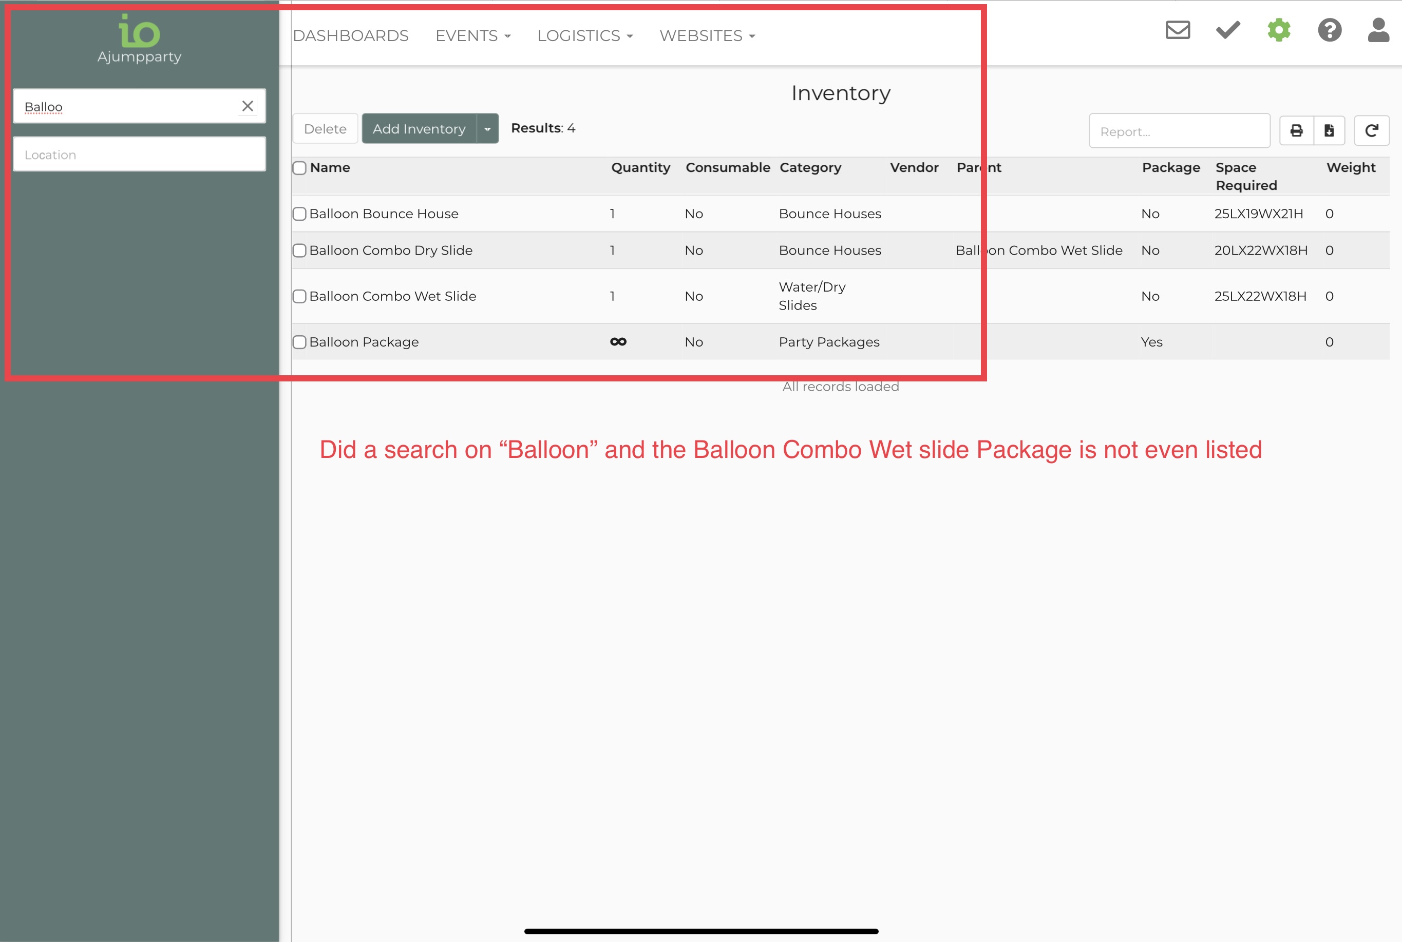The image size is (1402, 942).
Task: Toggle the select-all Name checkbox
Action: tap(299, 168)
